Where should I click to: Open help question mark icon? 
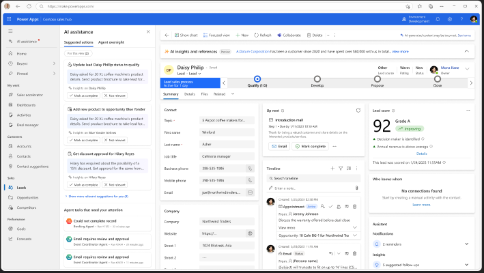[461, 19]
